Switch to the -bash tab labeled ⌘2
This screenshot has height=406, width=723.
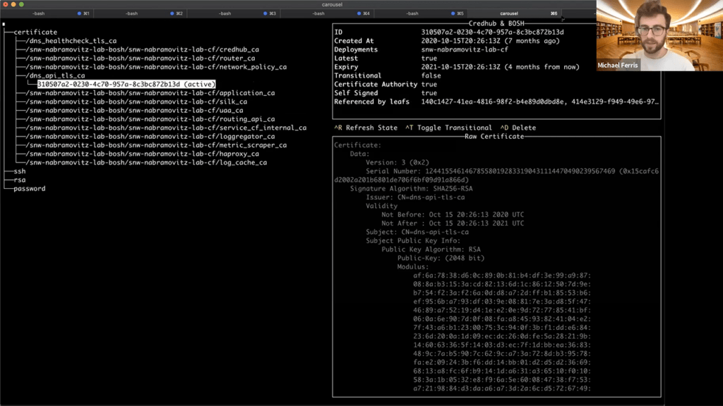(140, 13)
